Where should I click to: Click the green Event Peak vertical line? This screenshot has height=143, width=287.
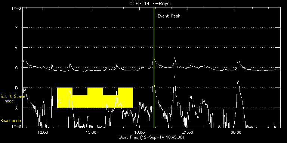[x=154, y=67]
